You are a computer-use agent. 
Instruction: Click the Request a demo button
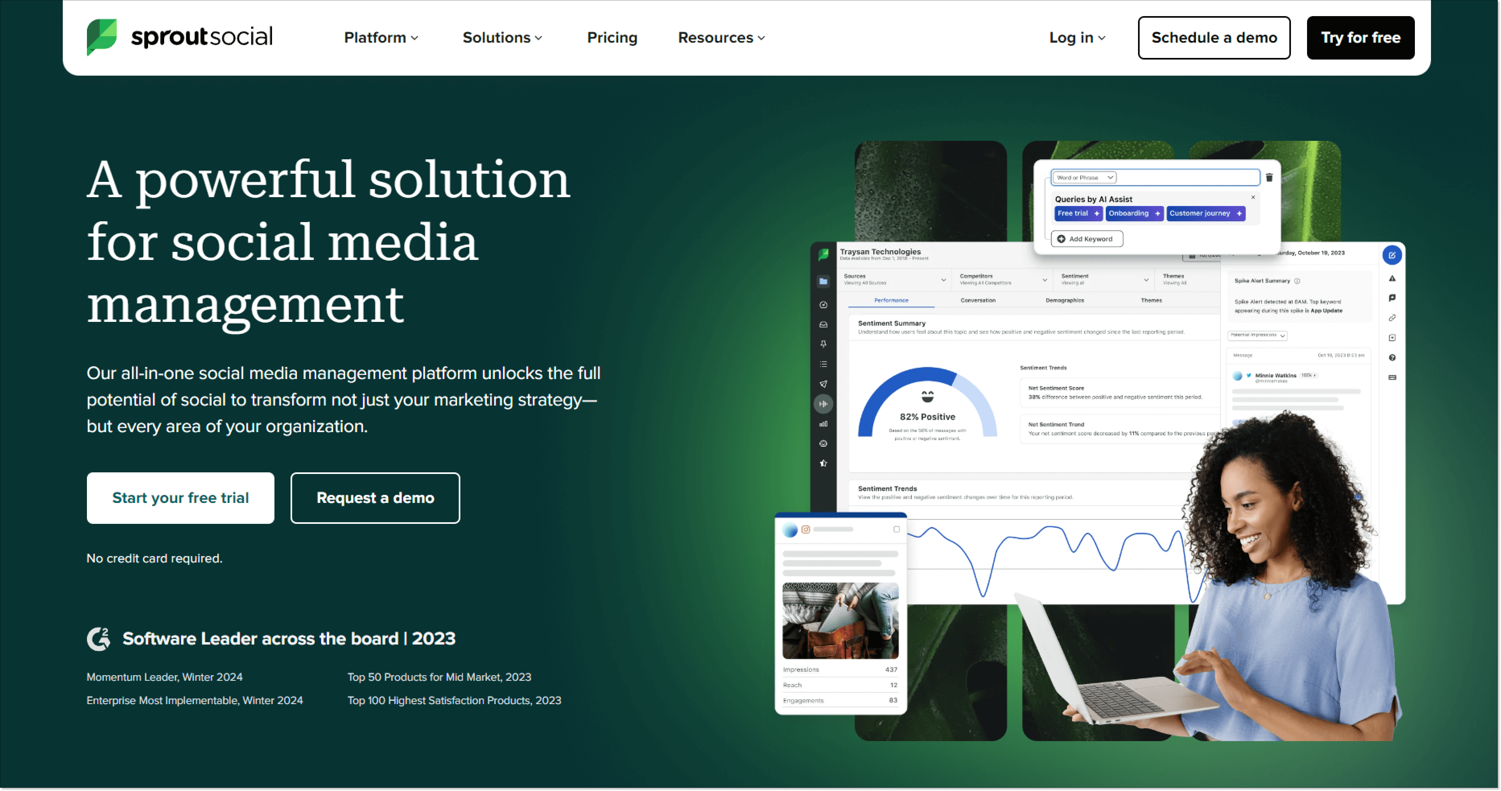(375, 498)
